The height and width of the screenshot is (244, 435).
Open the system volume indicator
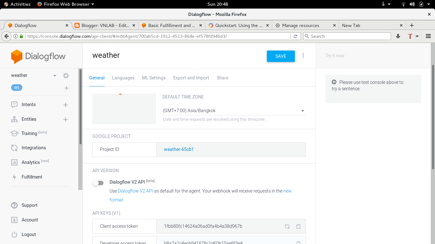click(412, 4)
